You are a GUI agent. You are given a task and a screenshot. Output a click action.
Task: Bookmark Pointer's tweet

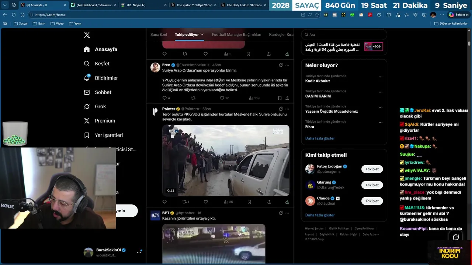249,202
